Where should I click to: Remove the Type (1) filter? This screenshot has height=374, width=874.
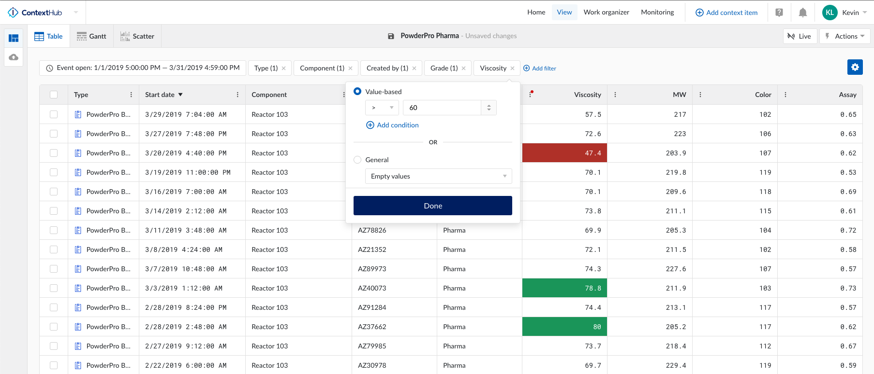pyautogui.click(x=283, y=68)
